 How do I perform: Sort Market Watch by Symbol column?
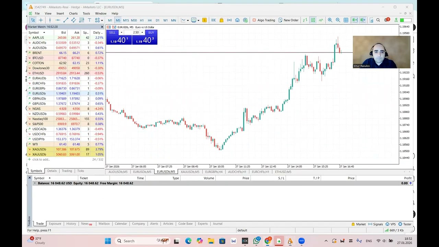tap(40, 33)
